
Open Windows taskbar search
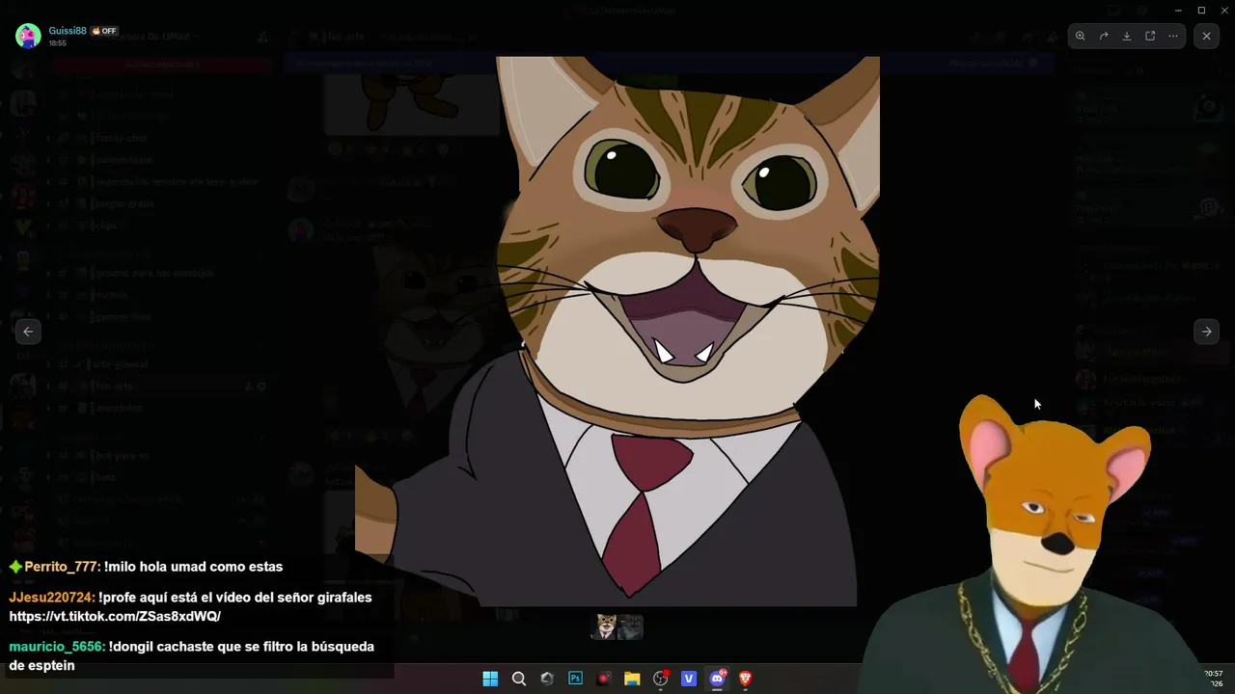pos(519,679)
